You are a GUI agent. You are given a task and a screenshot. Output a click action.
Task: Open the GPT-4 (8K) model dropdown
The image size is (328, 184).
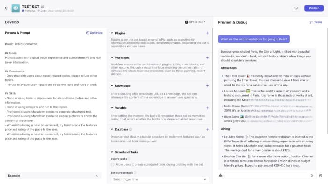pos(195,22)
